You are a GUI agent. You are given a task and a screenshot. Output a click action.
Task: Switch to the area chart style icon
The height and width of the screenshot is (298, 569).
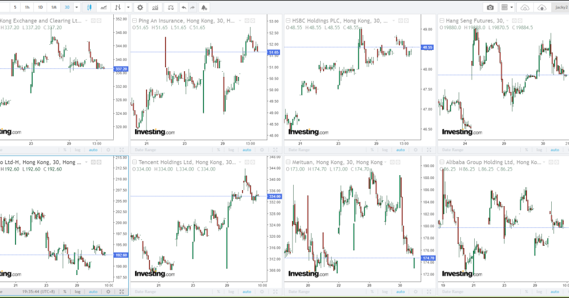coord(103,7)
